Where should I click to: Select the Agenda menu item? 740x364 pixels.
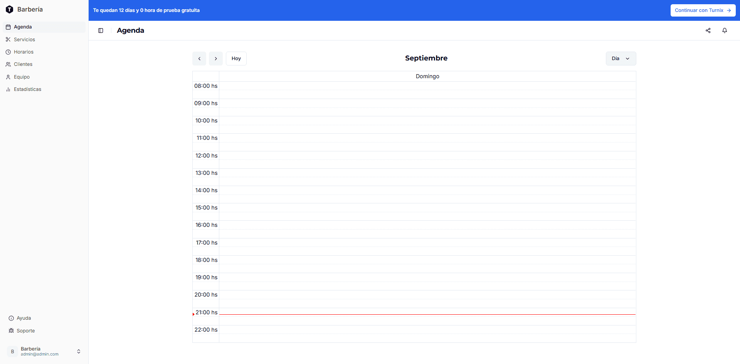pos(23,27)
